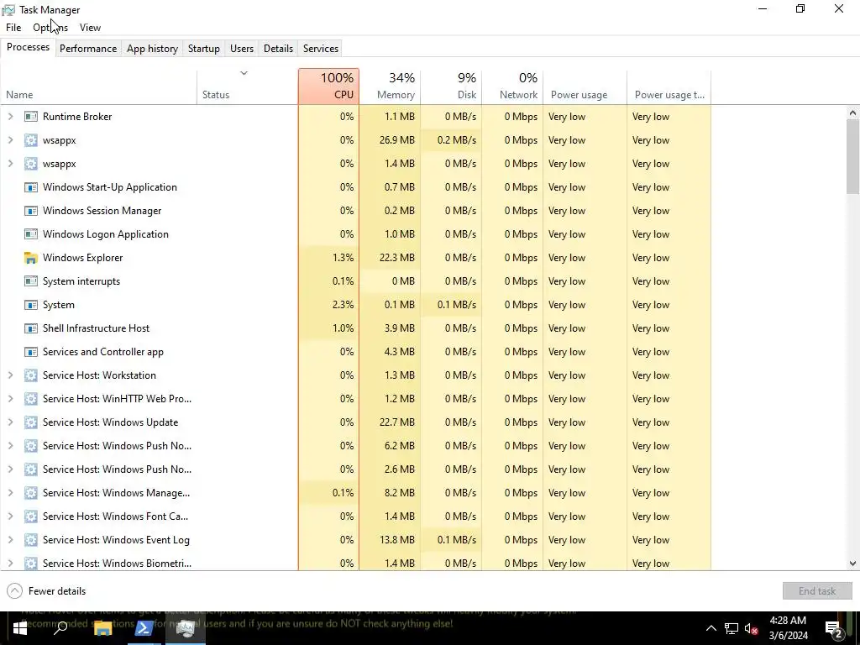Open the File menu

tap(13, 28)
